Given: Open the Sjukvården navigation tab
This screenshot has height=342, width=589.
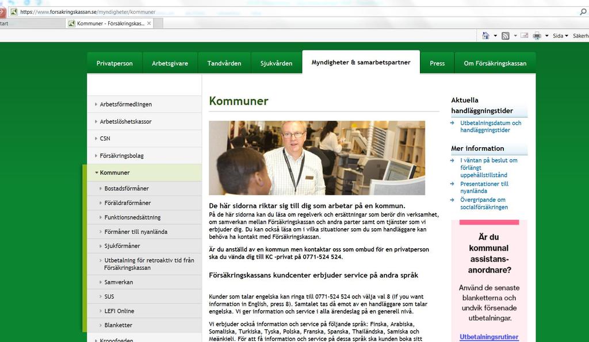Looking at the screenshot, I should point(276,63).
